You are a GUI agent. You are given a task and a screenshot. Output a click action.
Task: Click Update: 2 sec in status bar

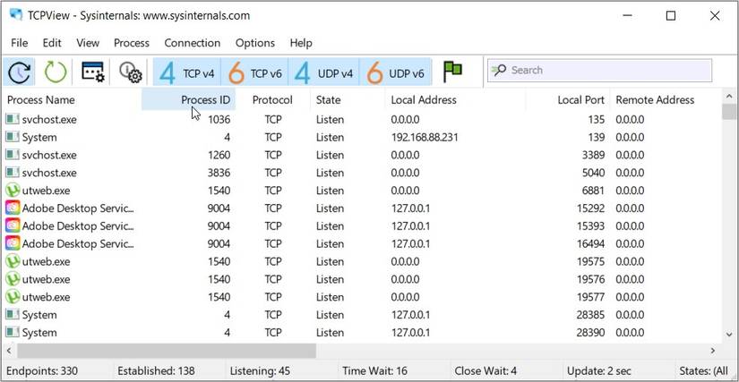coord(599,370)
